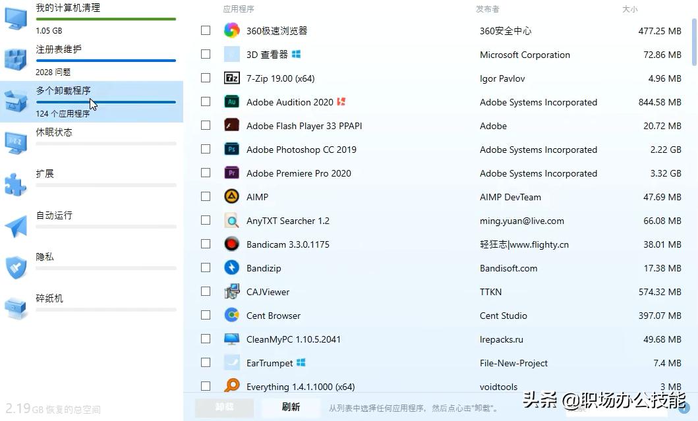
Task: Click the CleanMyPC monitor icon
Action: [x=231, y=339]
